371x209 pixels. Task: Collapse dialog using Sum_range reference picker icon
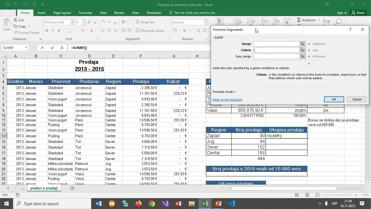pyautogui.click(x=302, y=56)
